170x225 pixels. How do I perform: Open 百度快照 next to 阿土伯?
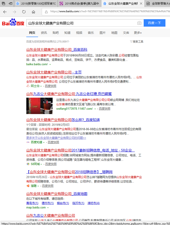pyautogui.click(x=50, y=86)
